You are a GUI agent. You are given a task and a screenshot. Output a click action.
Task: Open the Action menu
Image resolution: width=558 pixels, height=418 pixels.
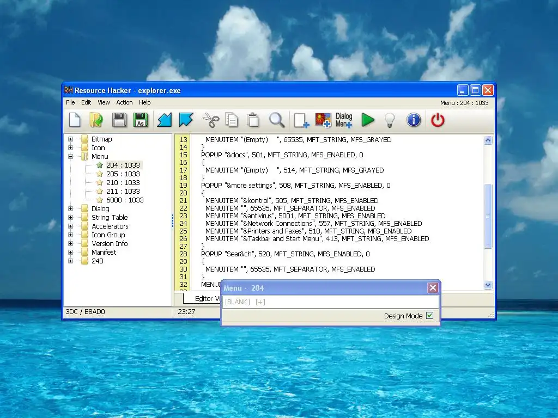pos(124,102)
